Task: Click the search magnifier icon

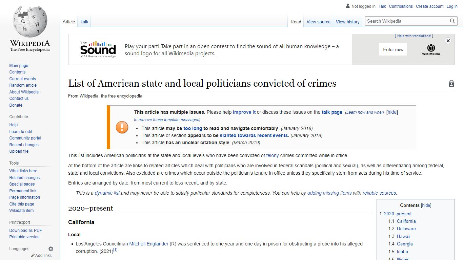Action: [452, 21]
